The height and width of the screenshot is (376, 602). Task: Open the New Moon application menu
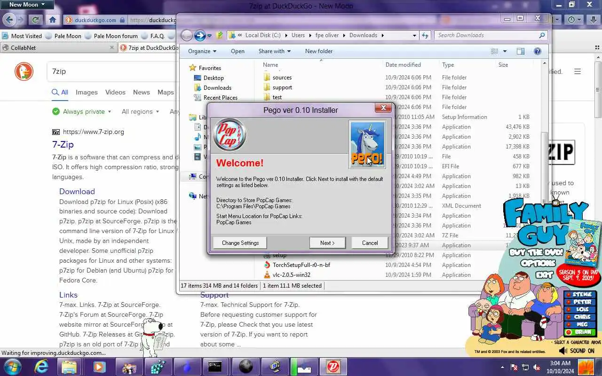(x=27, y=5)
